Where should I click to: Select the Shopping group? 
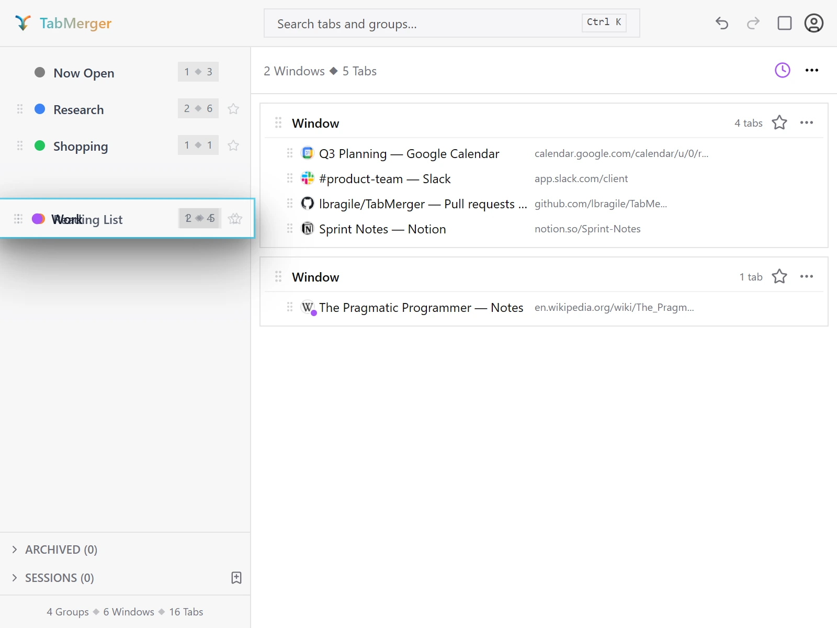click(126, 145)
